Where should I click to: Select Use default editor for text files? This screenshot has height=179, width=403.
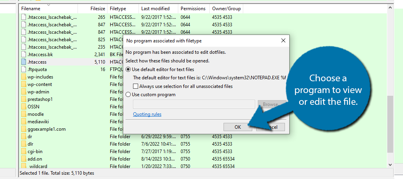tap(128, 69)
